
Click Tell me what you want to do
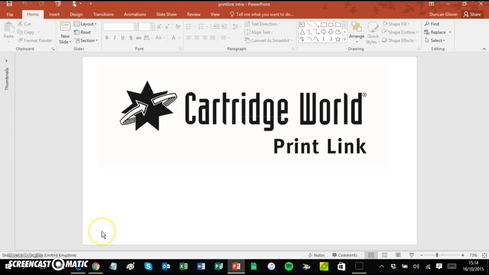[x=262, y=15]
